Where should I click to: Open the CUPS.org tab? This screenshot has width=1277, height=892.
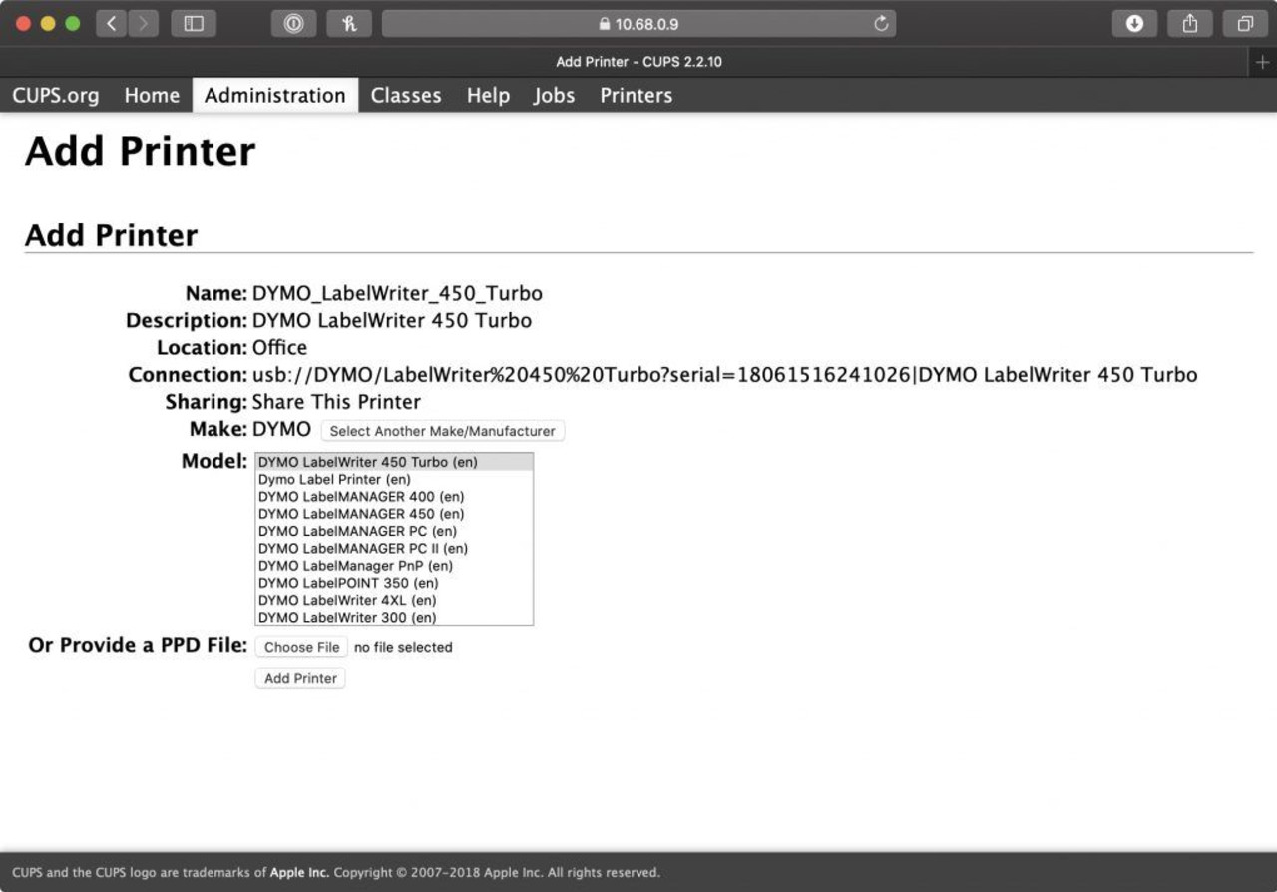click(56, 95)
